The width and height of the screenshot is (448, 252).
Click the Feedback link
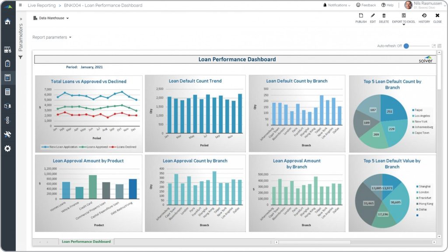[x=366, y=5]
